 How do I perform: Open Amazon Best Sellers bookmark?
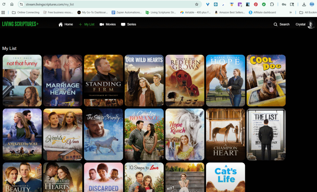point(230,12)
